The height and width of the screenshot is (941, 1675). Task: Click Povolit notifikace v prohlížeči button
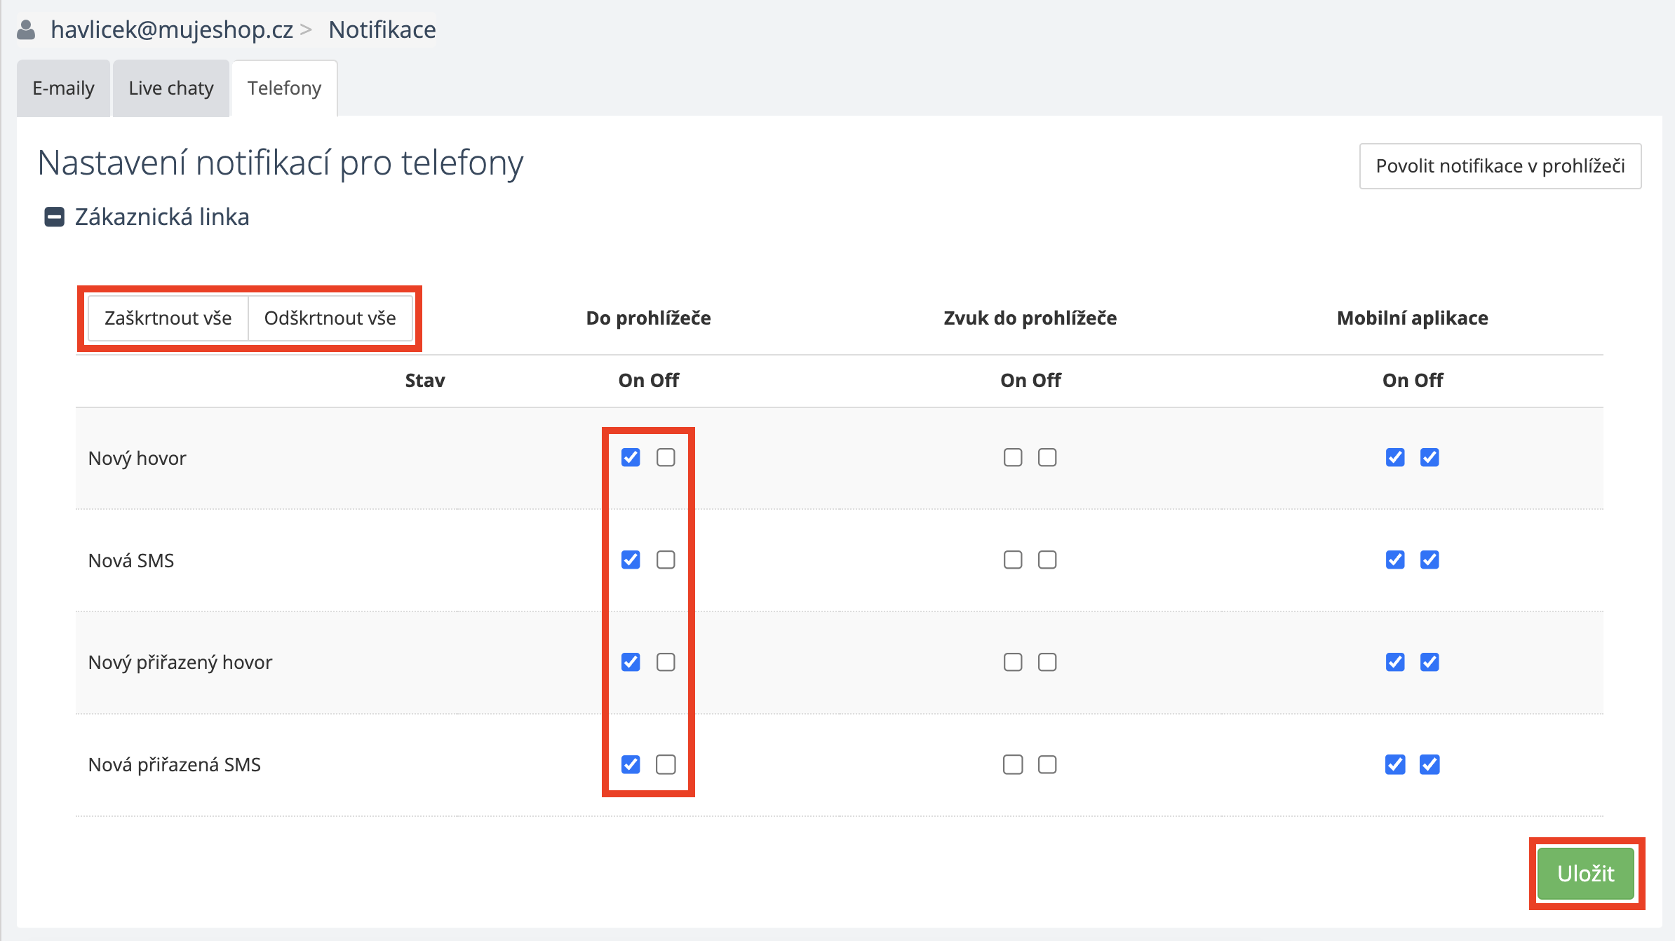[x=1500, y=166]
